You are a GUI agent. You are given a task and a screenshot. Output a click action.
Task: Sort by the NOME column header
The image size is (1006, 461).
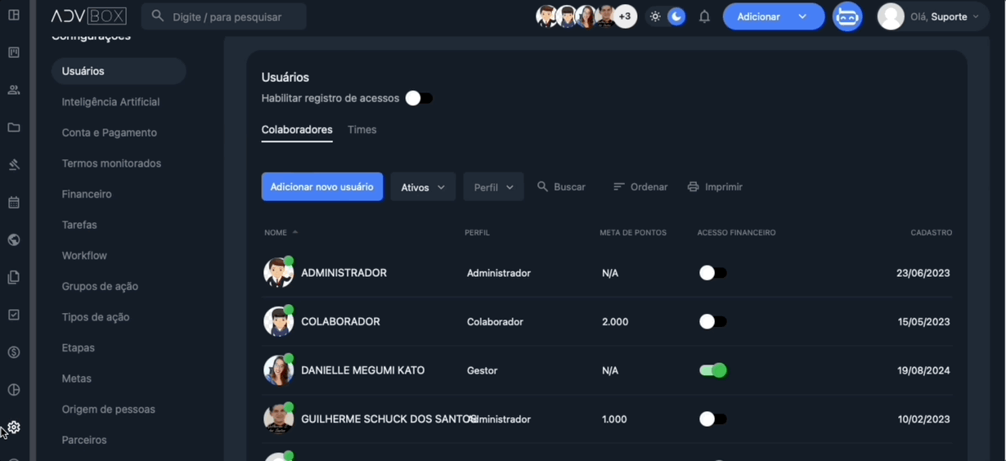pyautogui.click(x=281, y=233)
